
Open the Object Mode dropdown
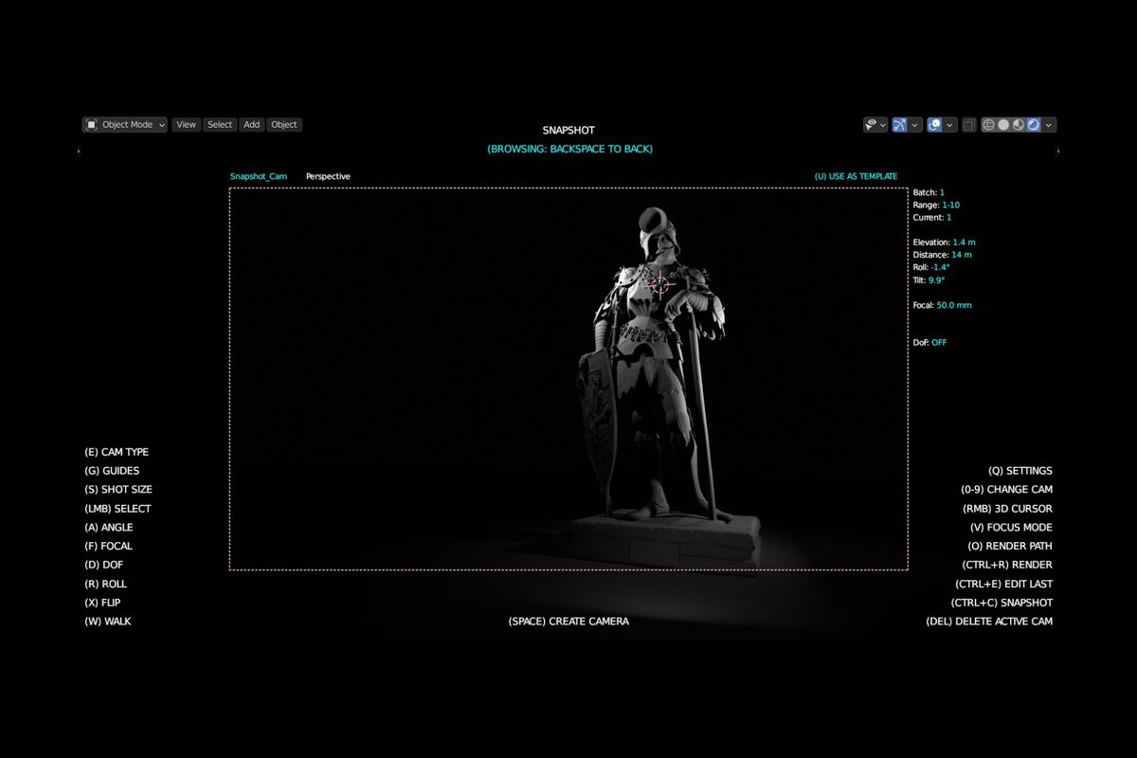pos(125,124)
